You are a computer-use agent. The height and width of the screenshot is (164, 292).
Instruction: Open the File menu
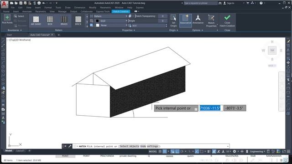tap(12, 8)
